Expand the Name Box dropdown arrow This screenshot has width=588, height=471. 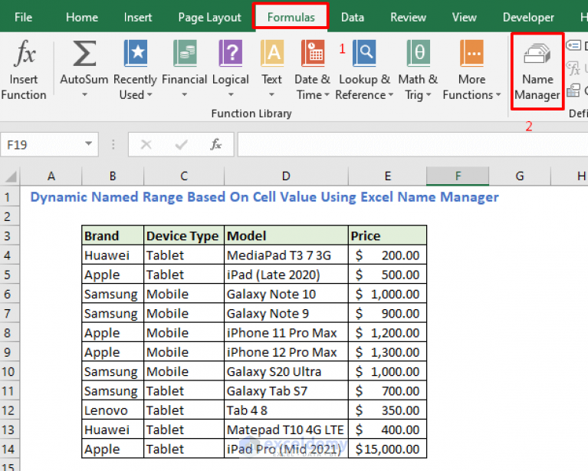point(88,143)
